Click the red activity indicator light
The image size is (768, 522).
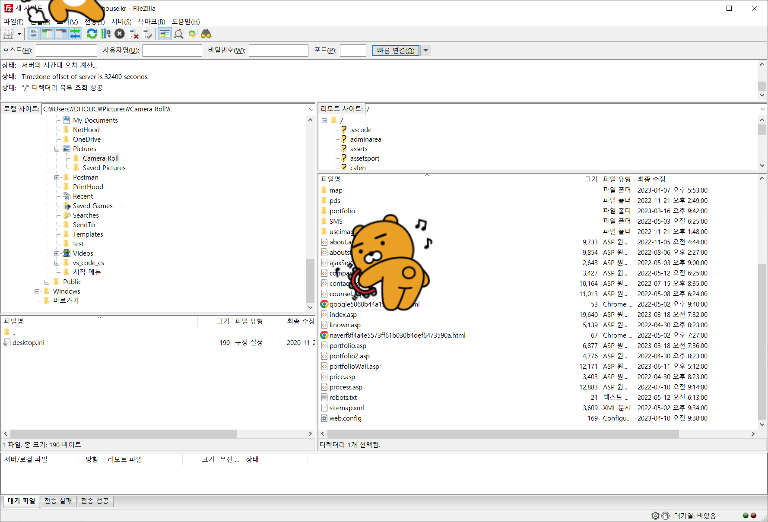pos(753,516)
